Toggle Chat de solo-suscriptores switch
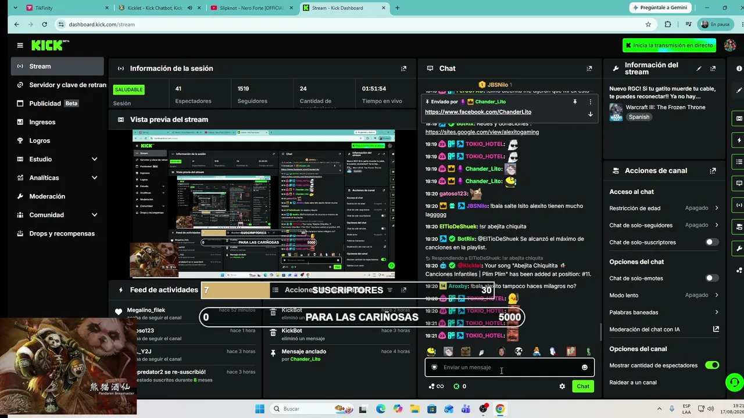Screen dimensions: 744x418 click(x=712, y=242)
